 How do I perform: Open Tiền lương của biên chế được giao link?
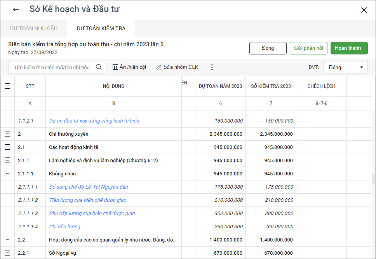click(88, 200)
